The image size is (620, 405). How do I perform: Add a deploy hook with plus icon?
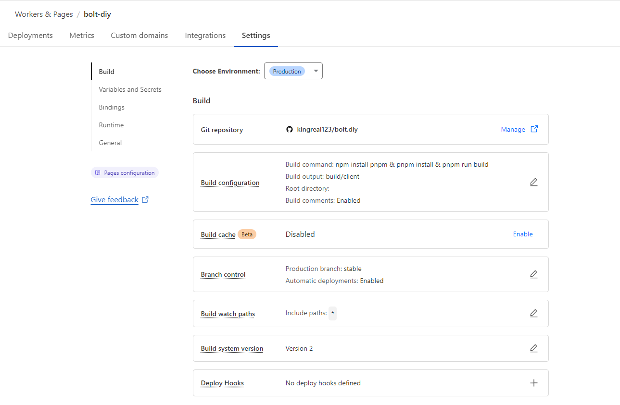click(x=533, y=383)
